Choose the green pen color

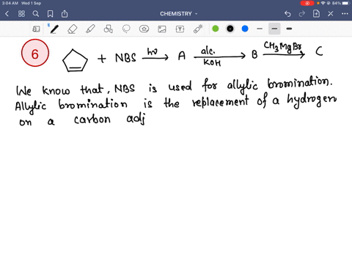point(216,29)
